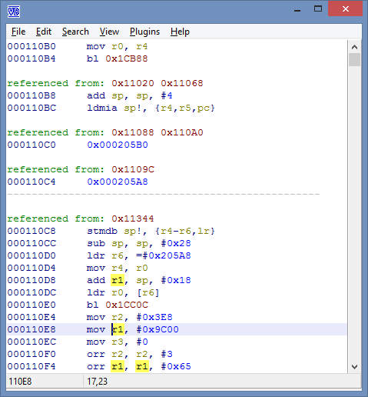The height and width of the screenshot is (397, 368).
Task: Click register list {r4-r6,lr}
Action: (185, 231)
